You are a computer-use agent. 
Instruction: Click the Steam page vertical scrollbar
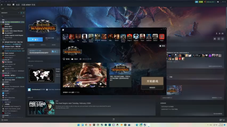click(x=226, y=17)
